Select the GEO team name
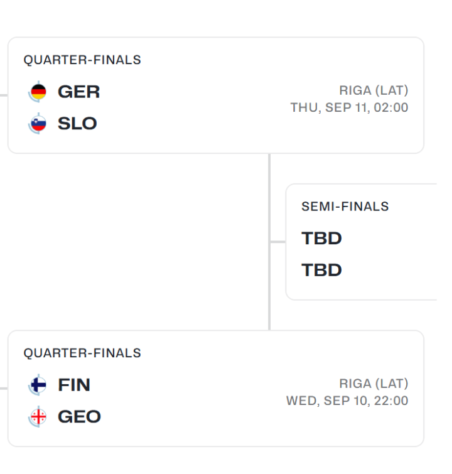This screenshot has height=474, width=452. click(x=79, y=417)
